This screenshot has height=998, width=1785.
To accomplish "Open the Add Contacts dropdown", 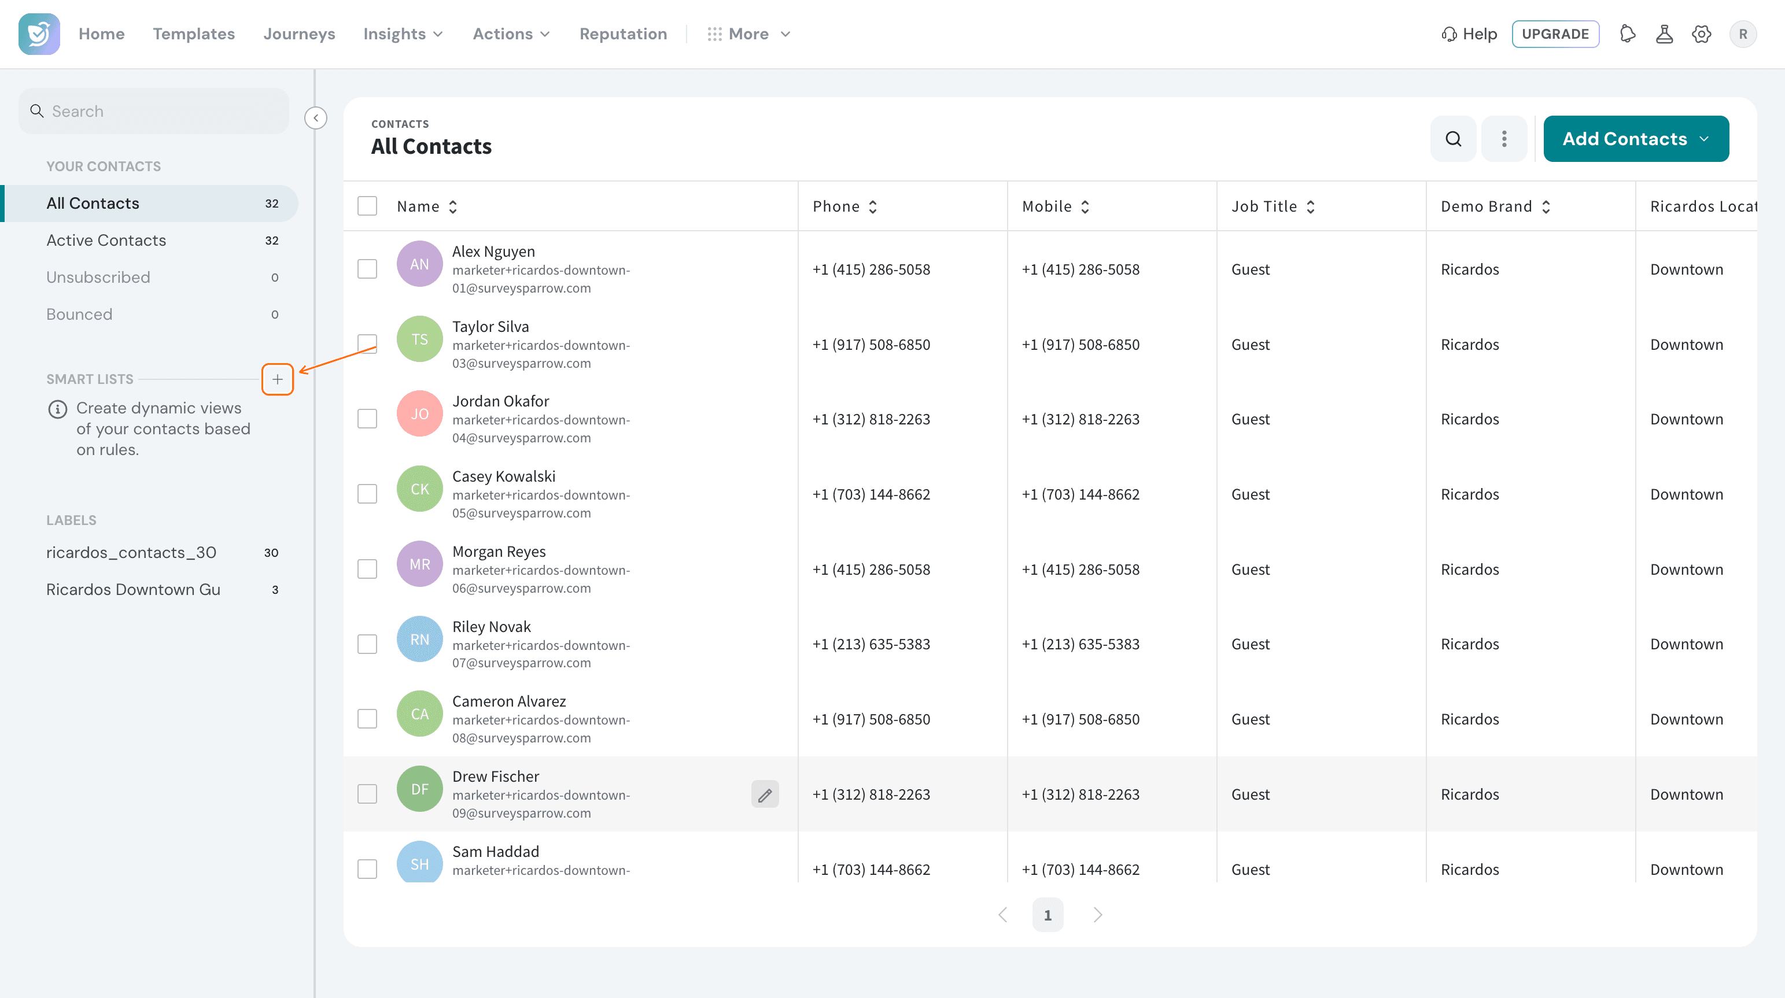I will pyautogui.click(x=1636, y=139).
